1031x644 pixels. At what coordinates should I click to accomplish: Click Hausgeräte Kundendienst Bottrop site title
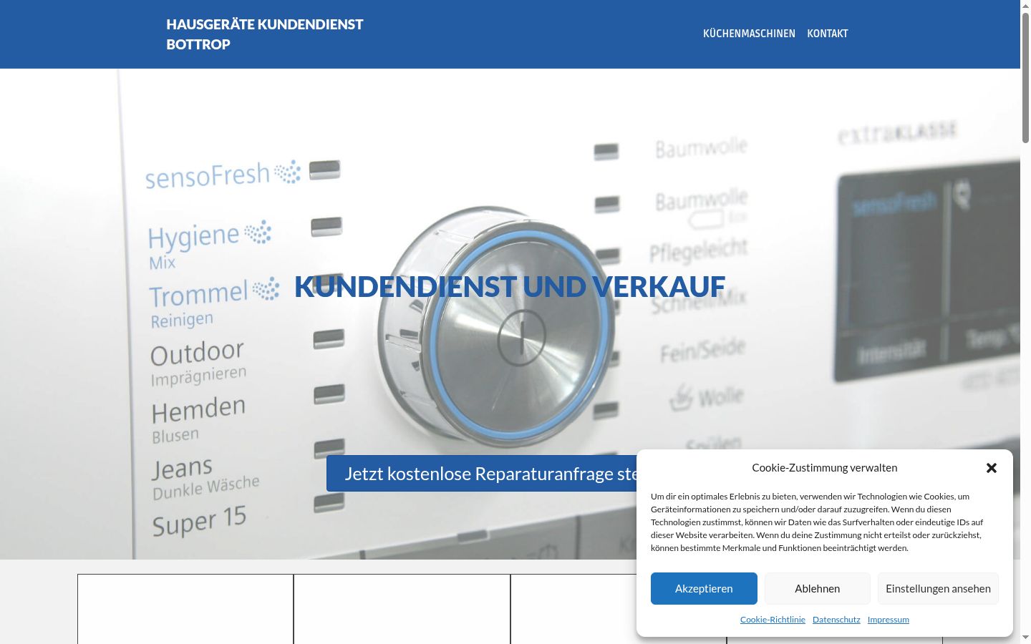265,34
